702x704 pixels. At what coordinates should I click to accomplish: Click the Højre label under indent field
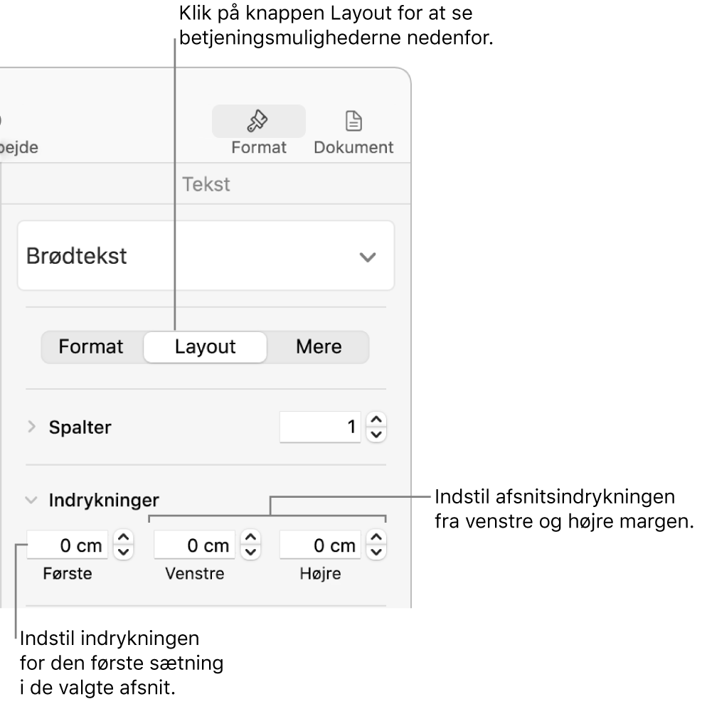pyautogui.click(x=320, y=574)
